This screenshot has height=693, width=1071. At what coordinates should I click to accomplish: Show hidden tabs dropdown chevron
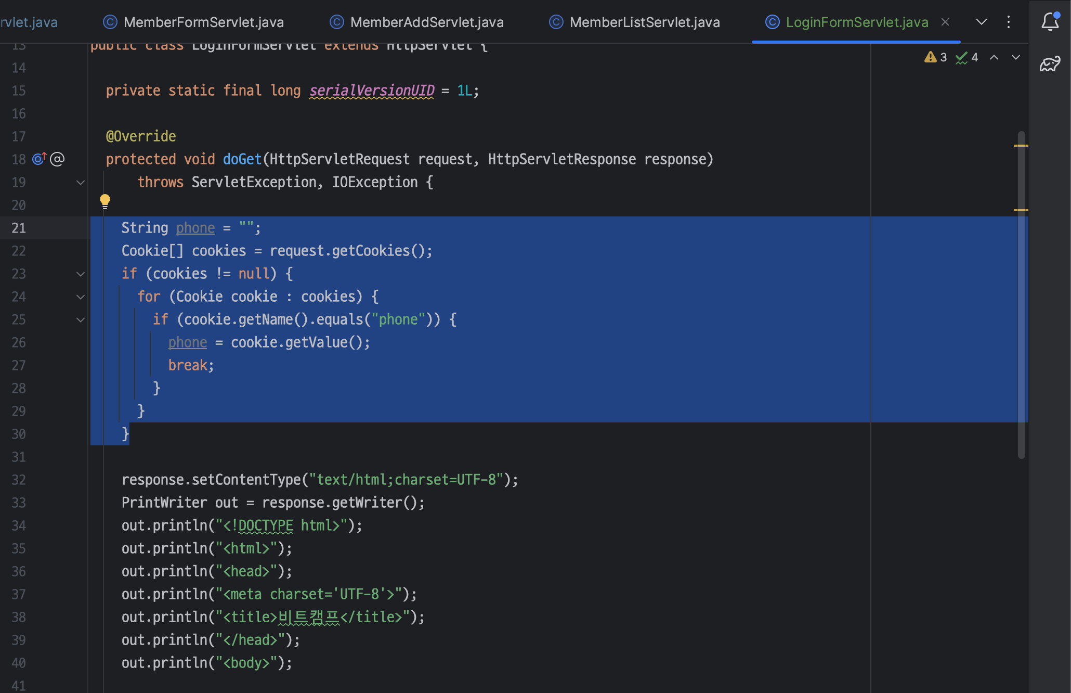(x=982, y=22)
